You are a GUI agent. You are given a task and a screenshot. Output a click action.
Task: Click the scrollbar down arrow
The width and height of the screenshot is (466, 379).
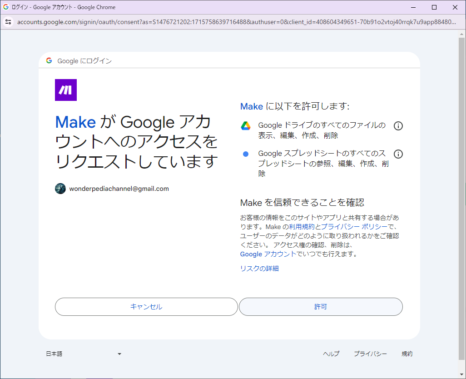coord(461,374)
